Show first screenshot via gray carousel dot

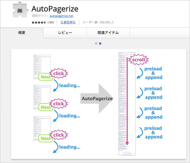pos(96,44)
